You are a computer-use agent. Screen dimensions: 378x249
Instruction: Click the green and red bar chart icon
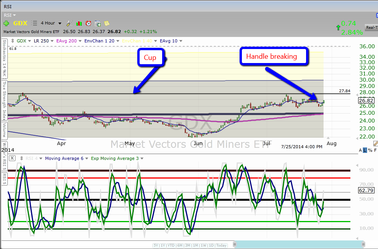tap(79, 23)
